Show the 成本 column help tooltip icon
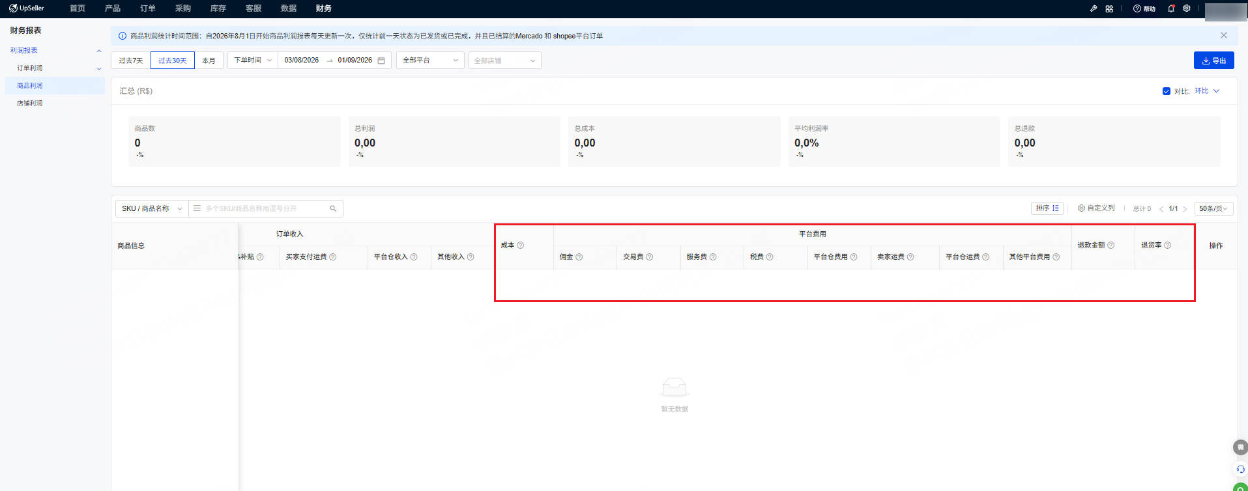 tap(520, 245)
